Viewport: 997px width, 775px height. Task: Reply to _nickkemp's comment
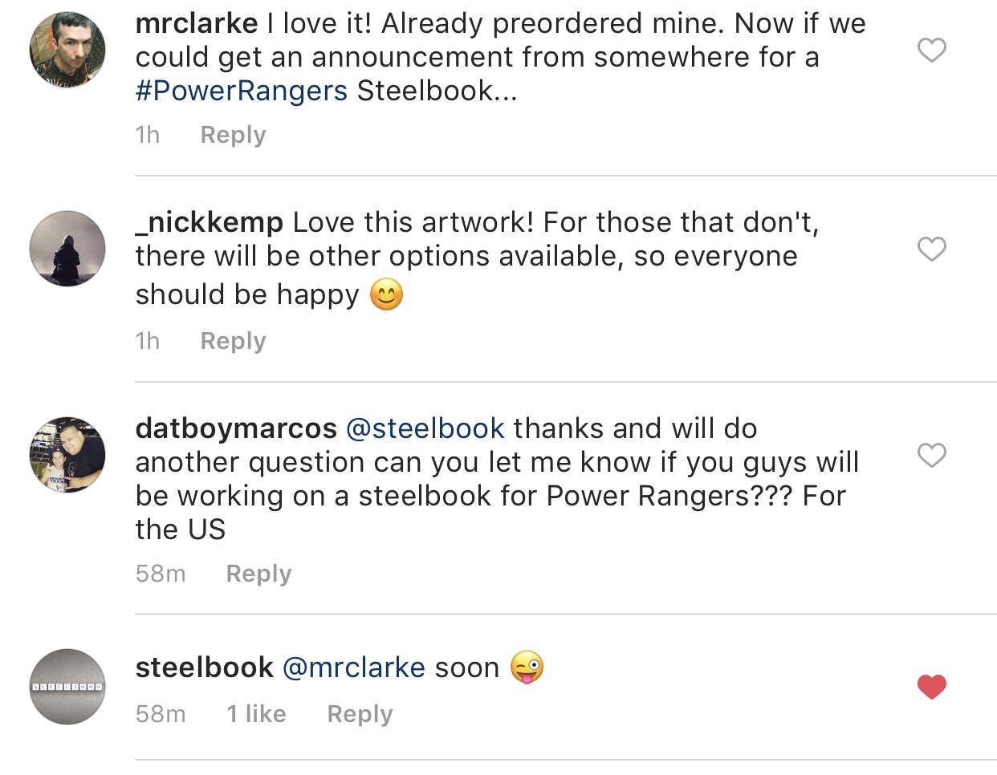click(x=233, y=341)
